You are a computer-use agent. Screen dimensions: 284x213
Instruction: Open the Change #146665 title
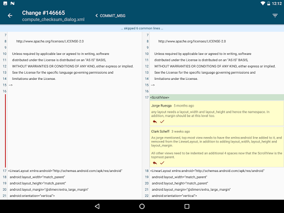[x=43, y=13]
